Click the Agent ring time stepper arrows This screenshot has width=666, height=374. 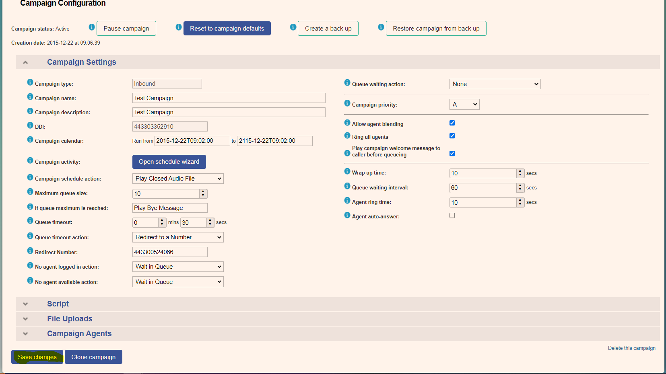coord(520,202)
